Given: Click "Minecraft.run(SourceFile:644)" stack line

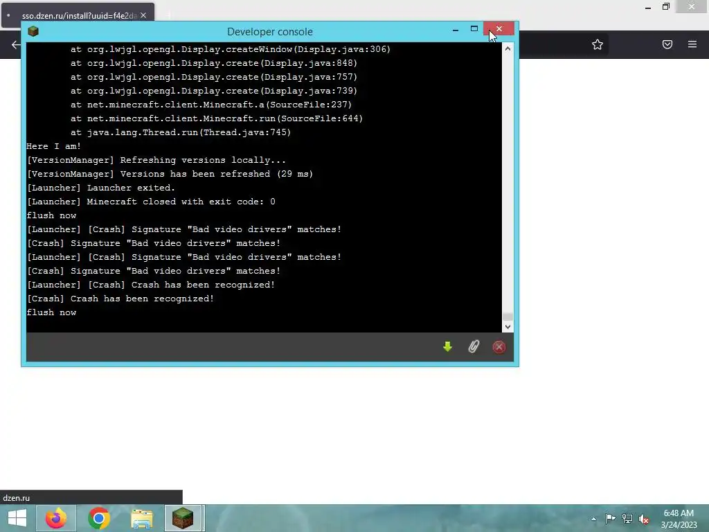Looking at the screenshot, I should [x=217, y=118].
